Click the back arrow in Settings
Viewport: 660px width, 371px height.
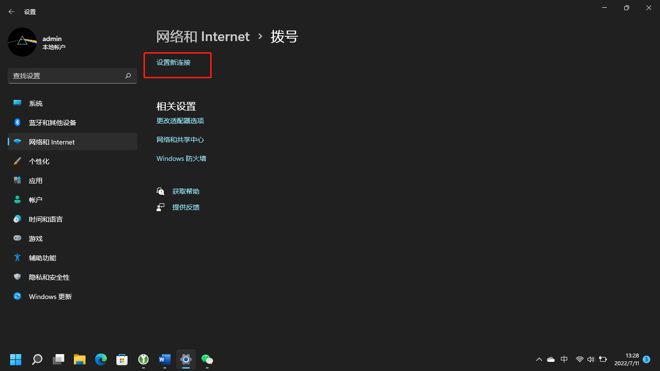click(12, 12)
